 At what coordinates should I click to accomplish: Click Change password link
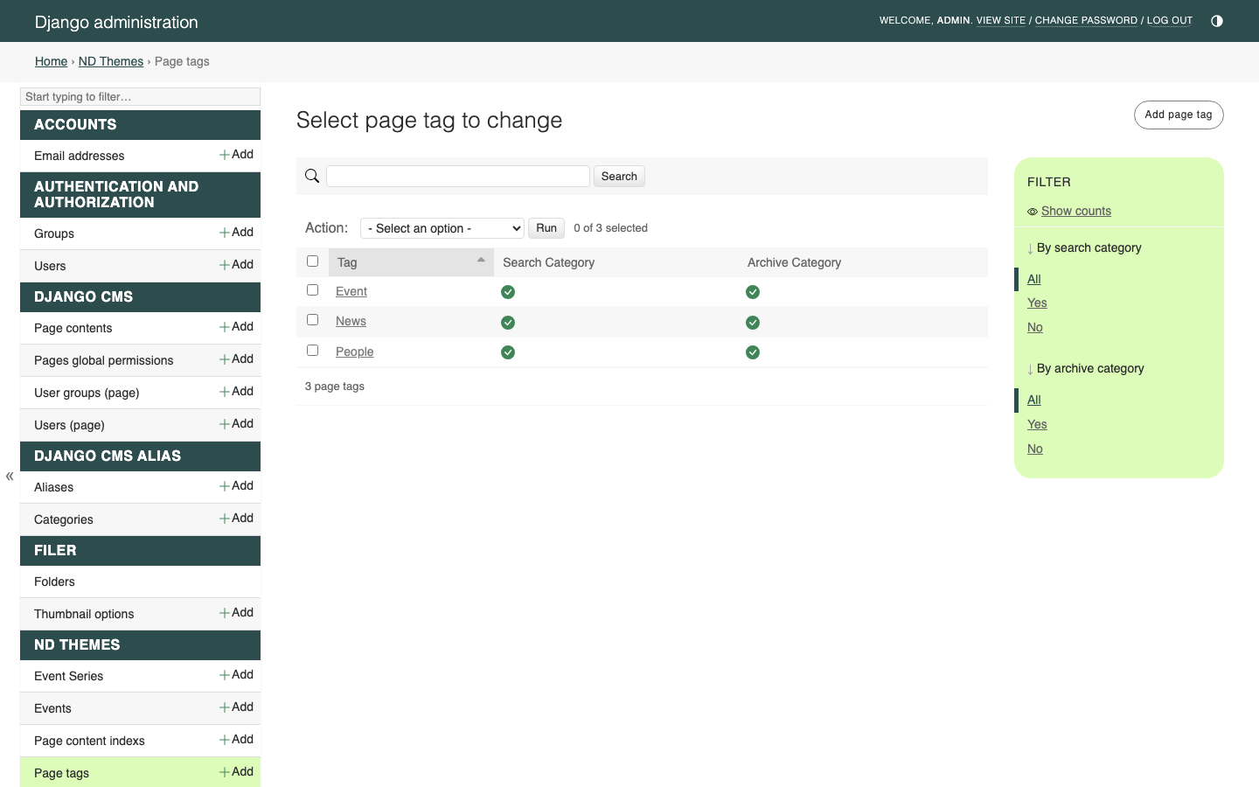pos(1086,20)
